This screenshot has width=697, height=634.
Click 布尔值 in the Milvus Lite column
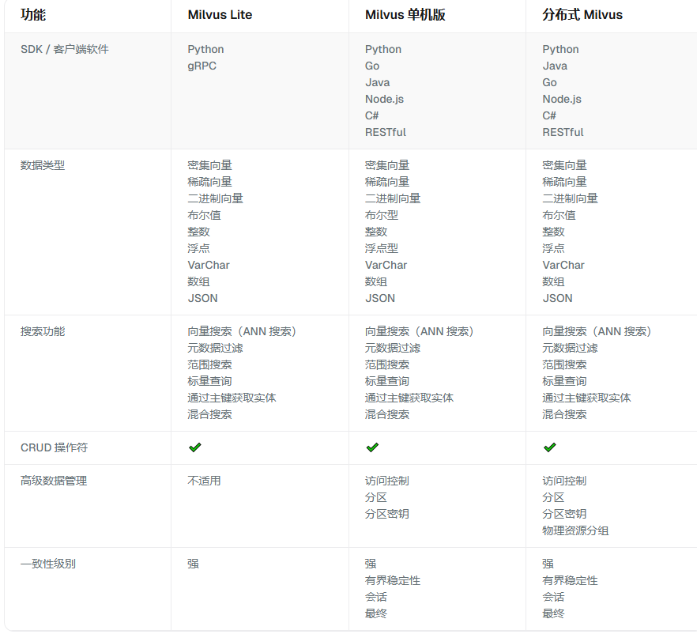(204, 215)
